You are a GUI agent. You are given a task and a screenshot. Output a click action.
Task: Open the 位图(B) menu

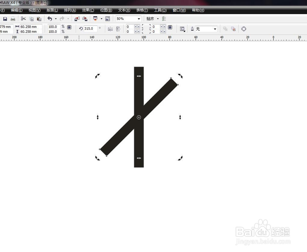coord(106,10)
